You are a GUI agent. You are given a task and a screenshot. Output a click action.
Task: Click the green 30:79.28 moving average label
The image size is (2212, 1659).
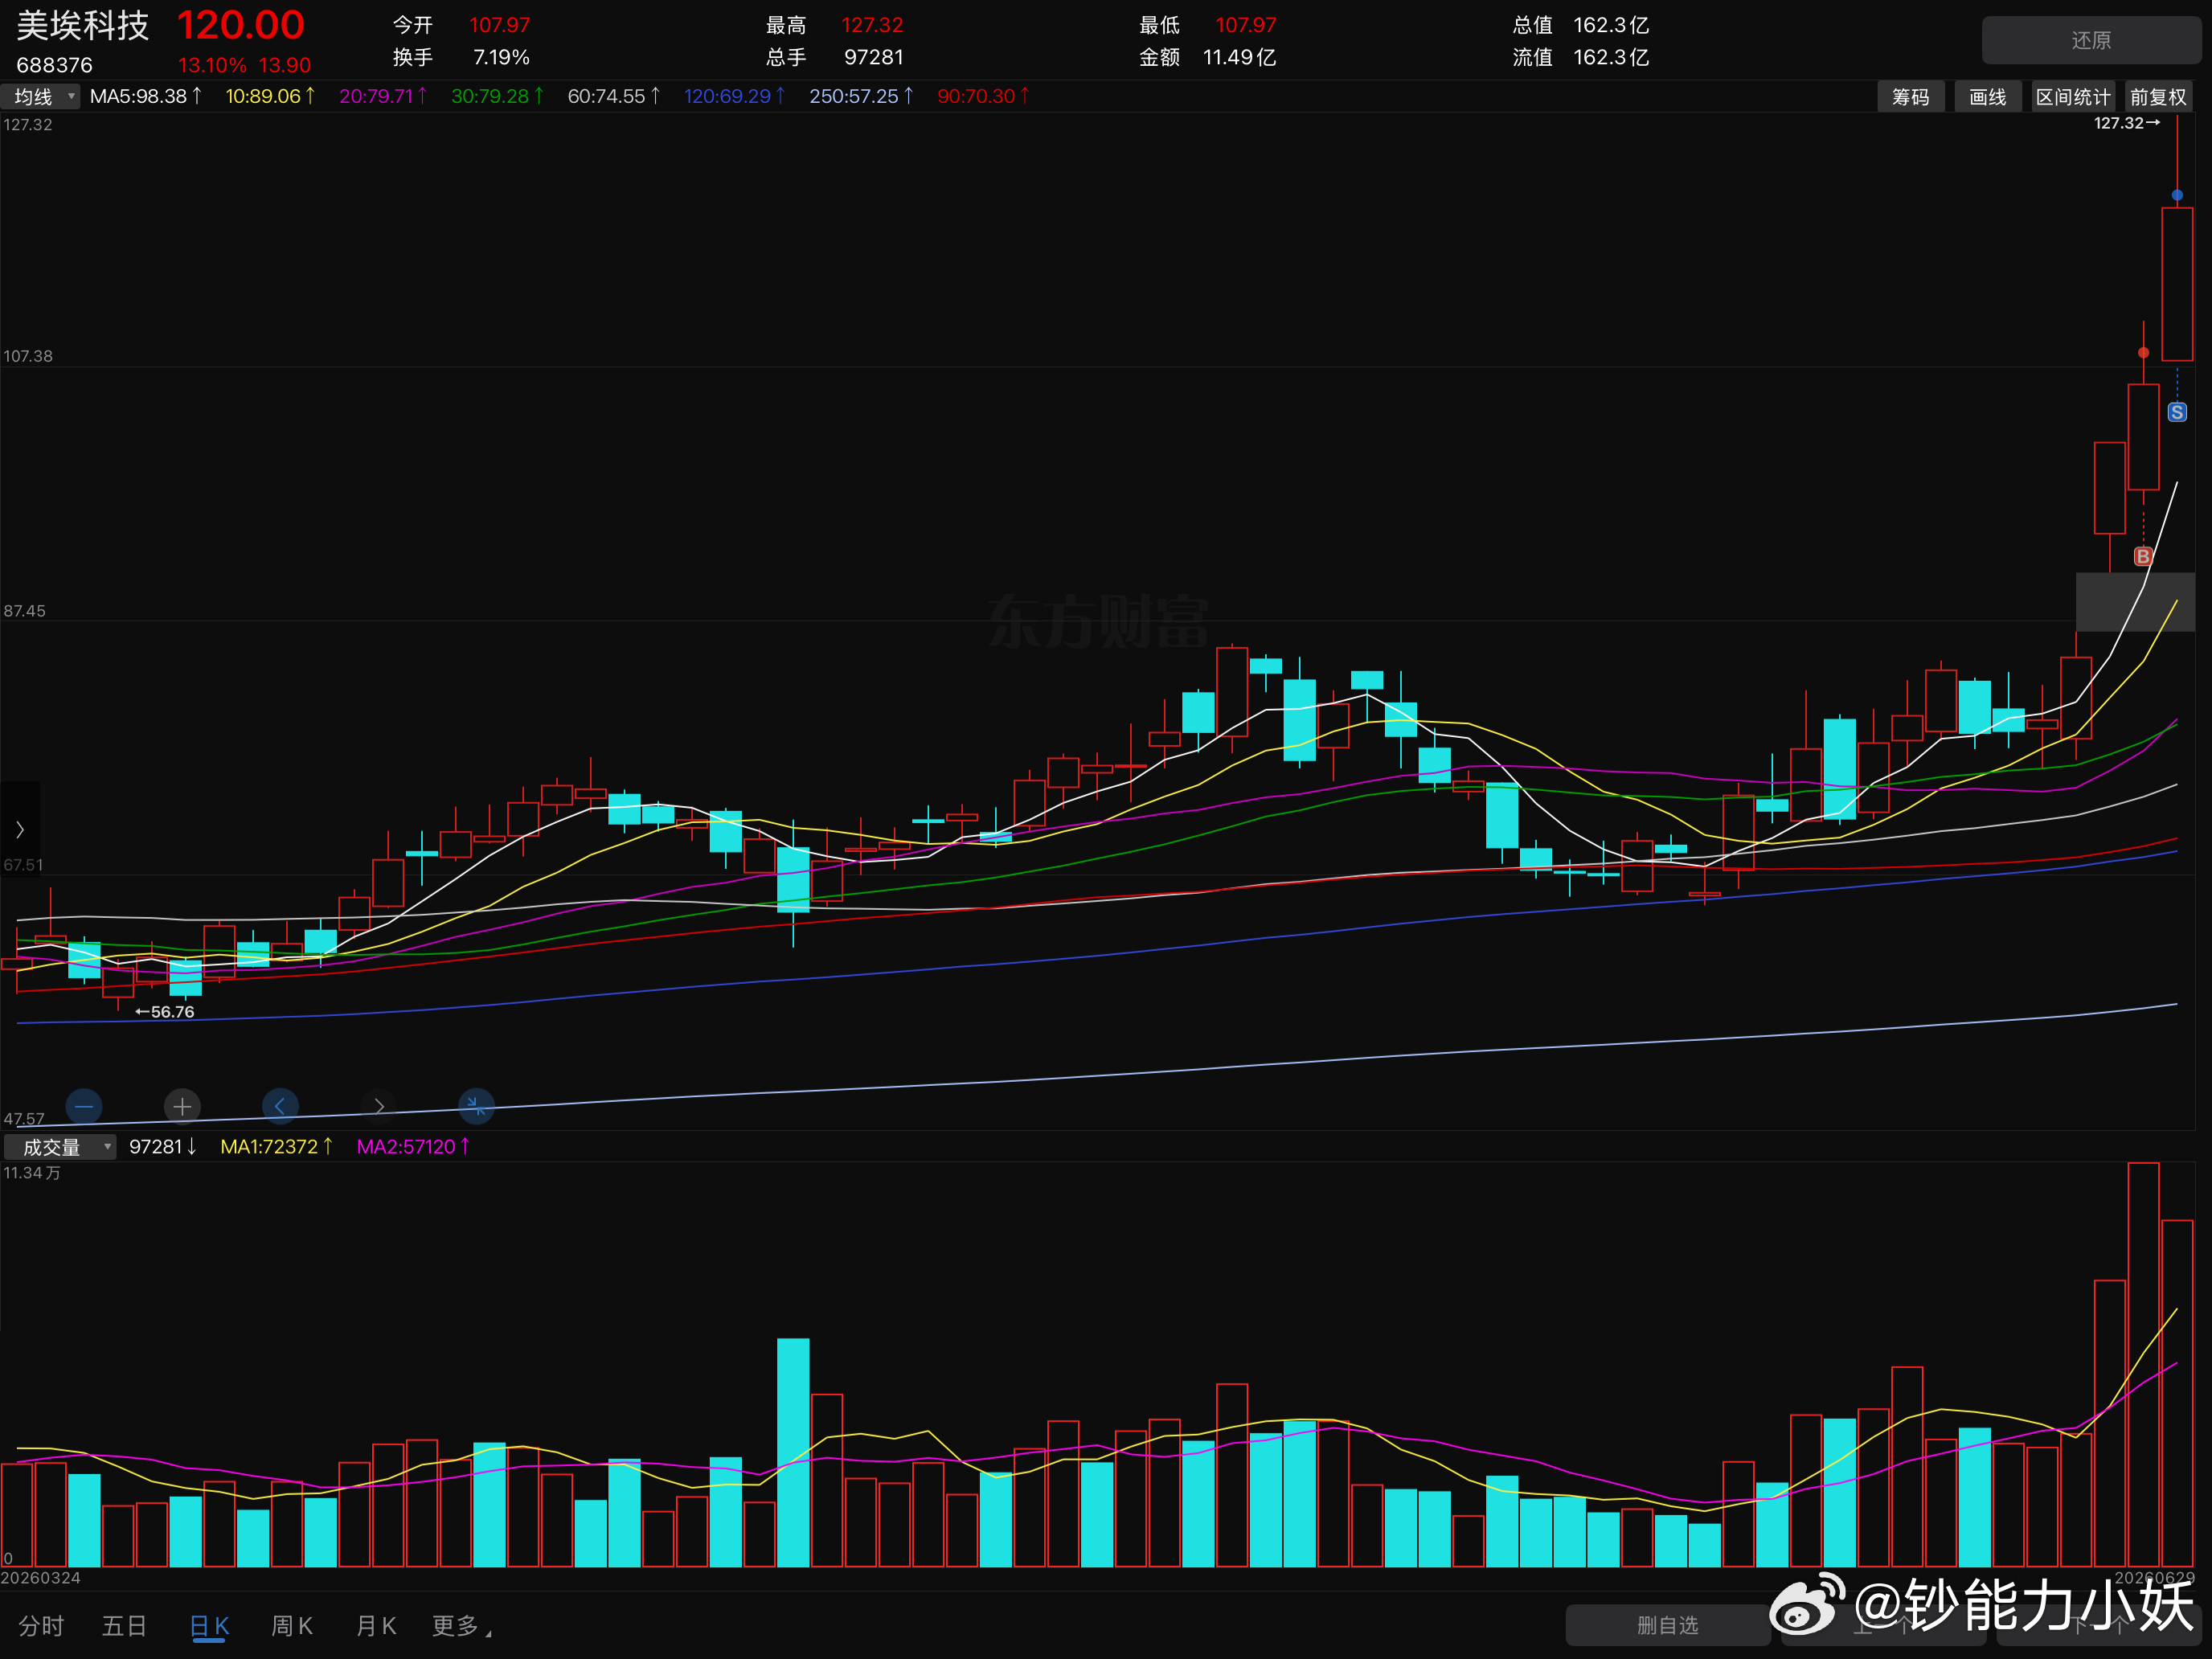[497, 96]
